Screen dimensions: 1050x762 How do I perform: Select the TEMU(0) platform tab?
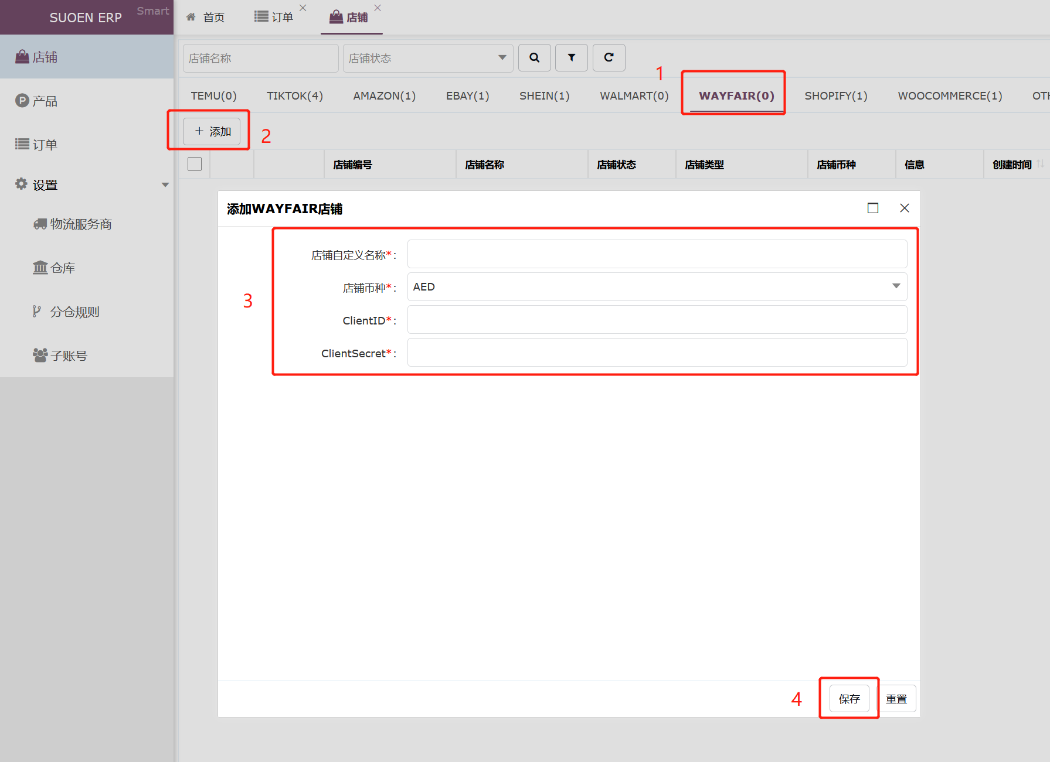click(213, 95)
